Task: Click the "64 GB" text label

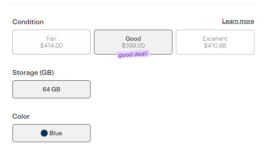Action: [x=51, y=89]
